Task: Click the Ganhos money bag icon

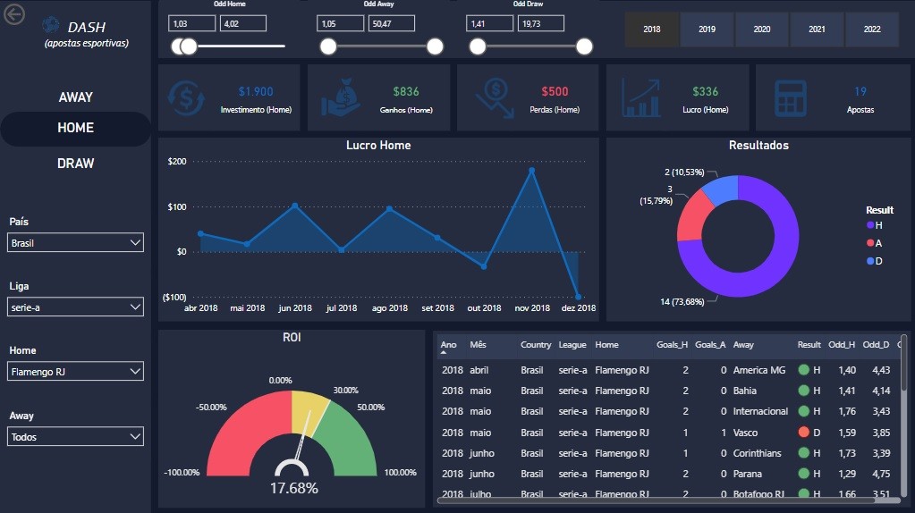Action: point(340,97)
